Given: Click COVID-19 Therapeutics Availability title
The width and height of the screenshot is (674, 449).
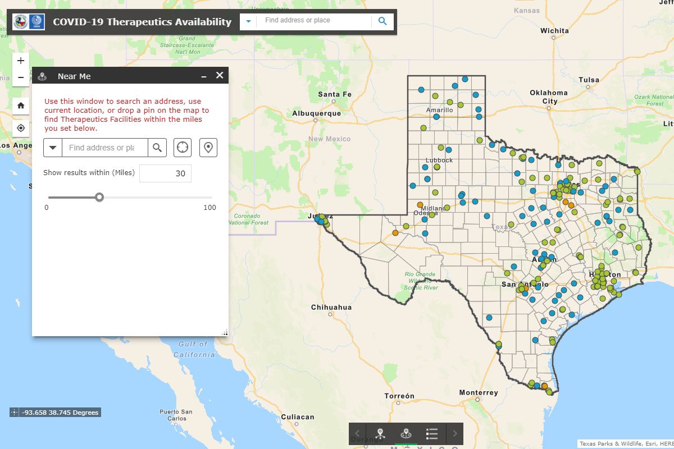Looking at the screenshot, I should point(142,22).
